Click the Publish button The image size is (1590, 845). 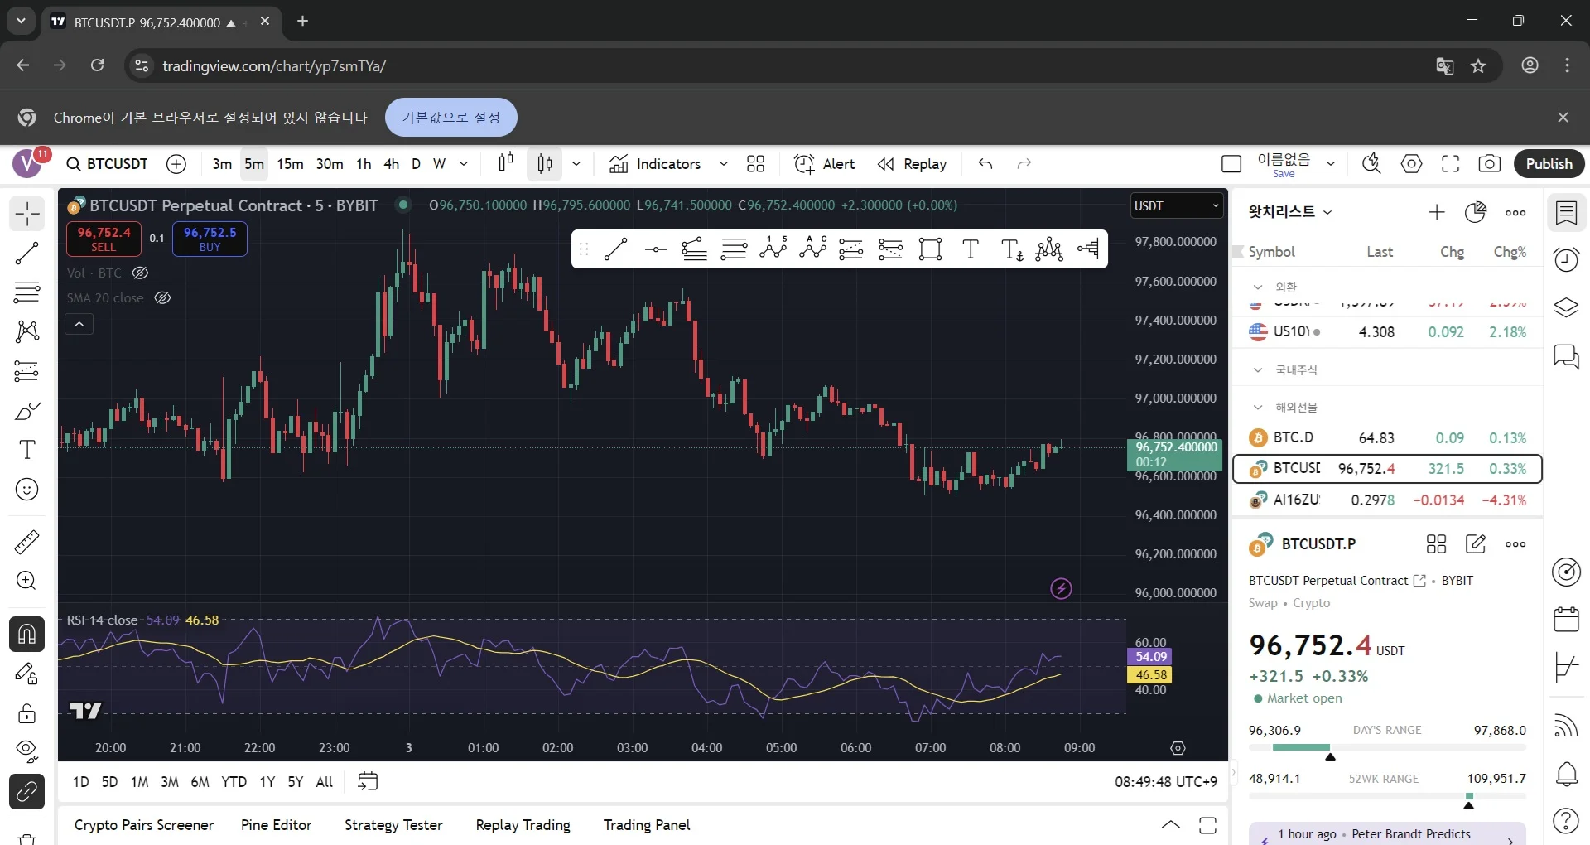click(x=1549, y=164)
